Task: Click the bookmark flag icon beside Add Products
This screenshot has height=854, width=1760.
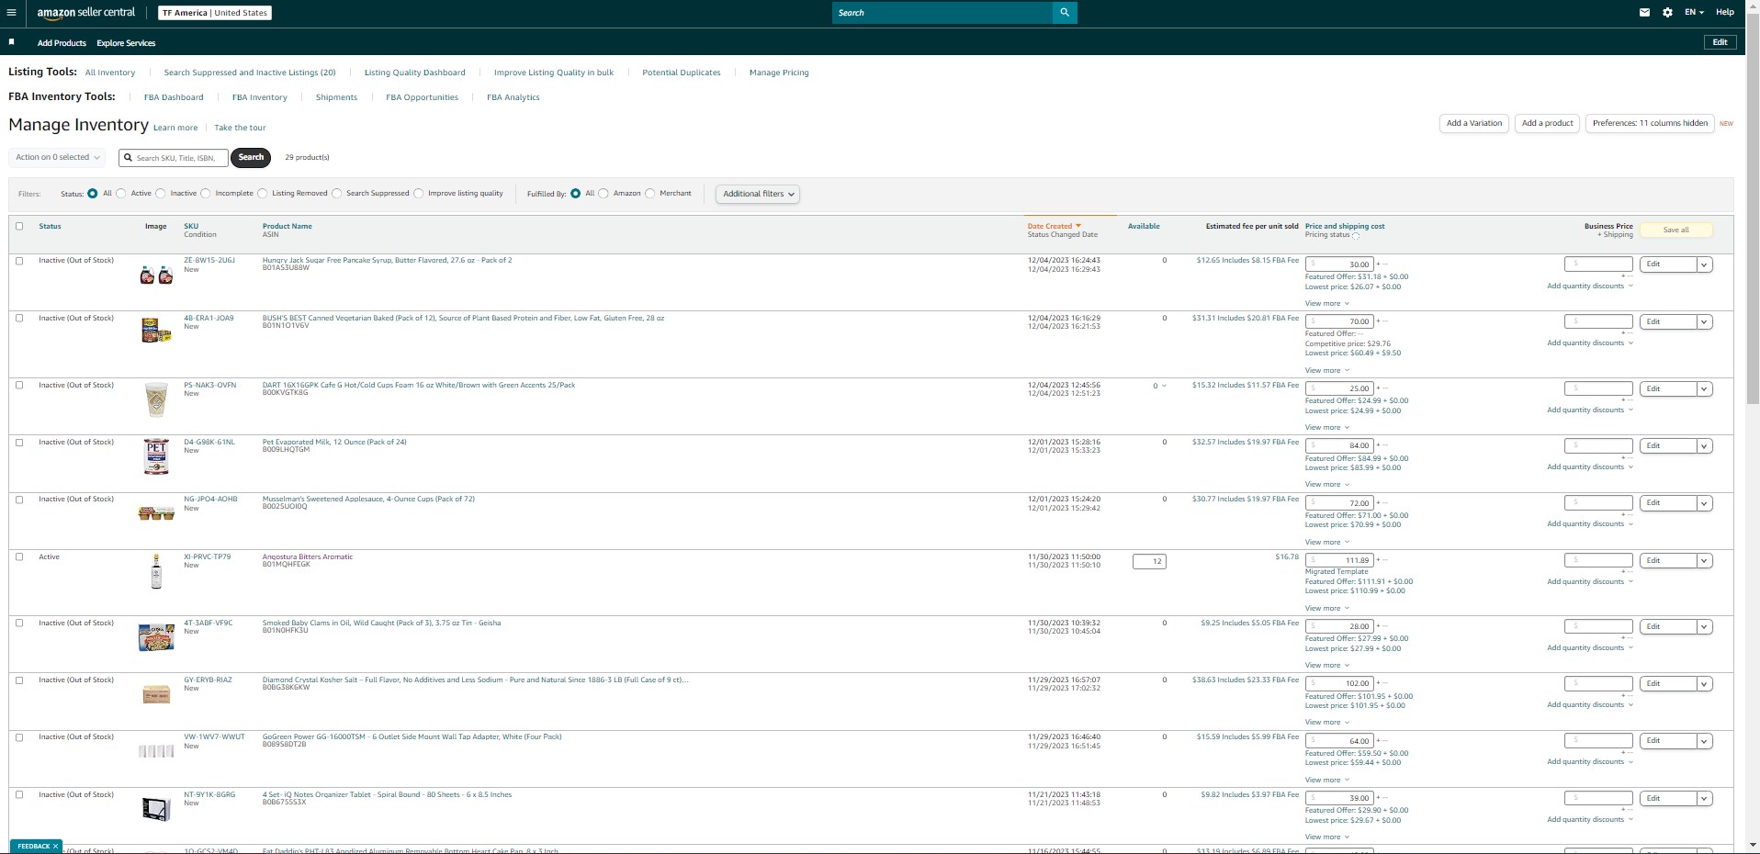Action: [11, 42]
